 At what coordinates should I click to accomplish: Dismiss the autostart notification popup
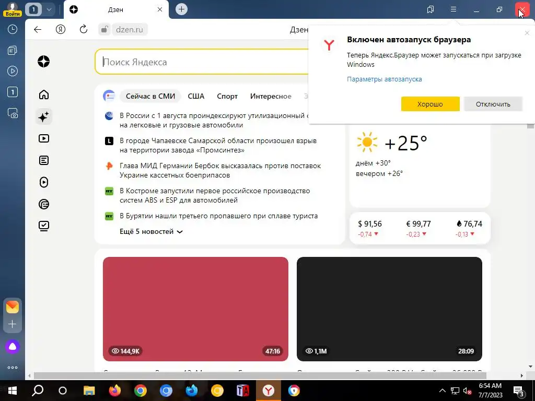pos(527,33)
